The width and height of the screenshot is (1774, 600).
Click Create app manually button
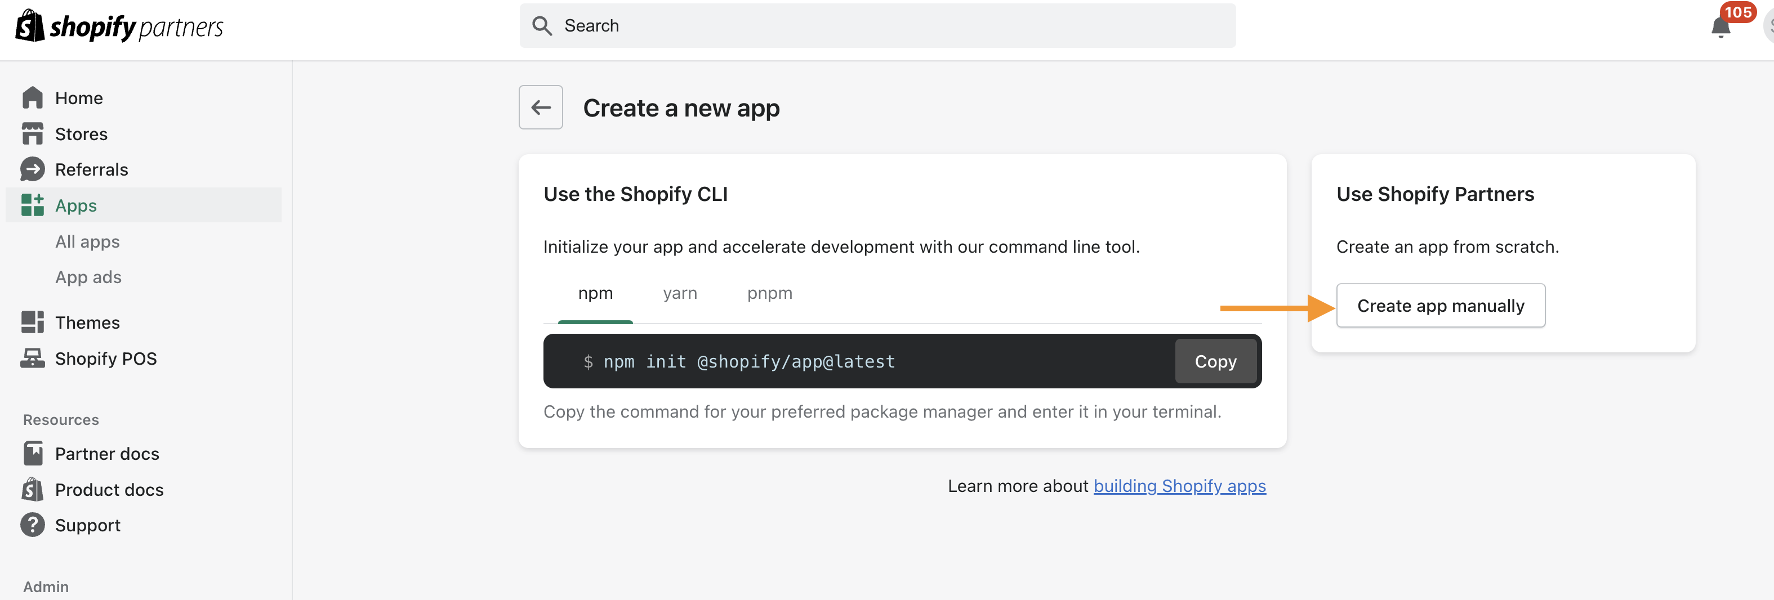click(1441, 306)
